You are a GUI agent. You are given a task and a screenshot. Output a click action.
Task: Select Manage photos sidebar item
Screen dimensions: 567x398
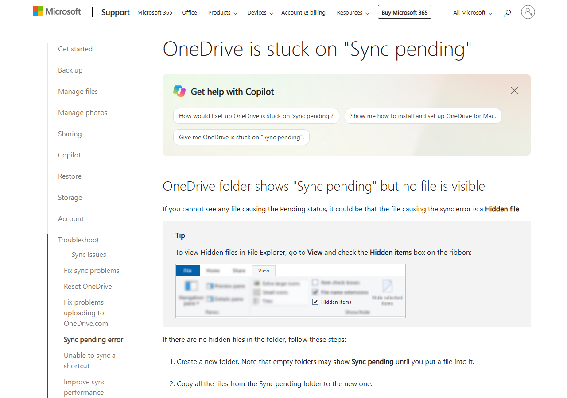pyautogui.click(x=83, y=113)
